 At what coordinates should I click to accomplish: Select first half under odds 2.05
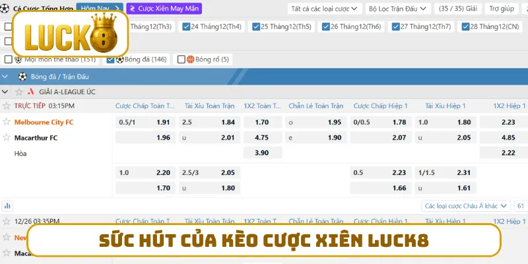click(445, 137)
